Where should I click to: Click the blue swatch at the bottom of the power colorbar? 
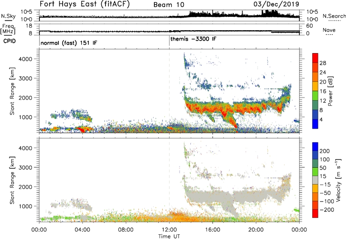pos(315,124)
